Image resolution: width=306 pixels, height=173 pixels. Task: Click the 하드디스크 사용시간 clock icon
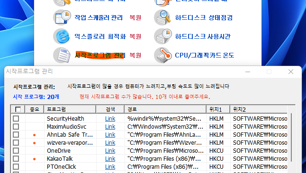tap(163, 36)
